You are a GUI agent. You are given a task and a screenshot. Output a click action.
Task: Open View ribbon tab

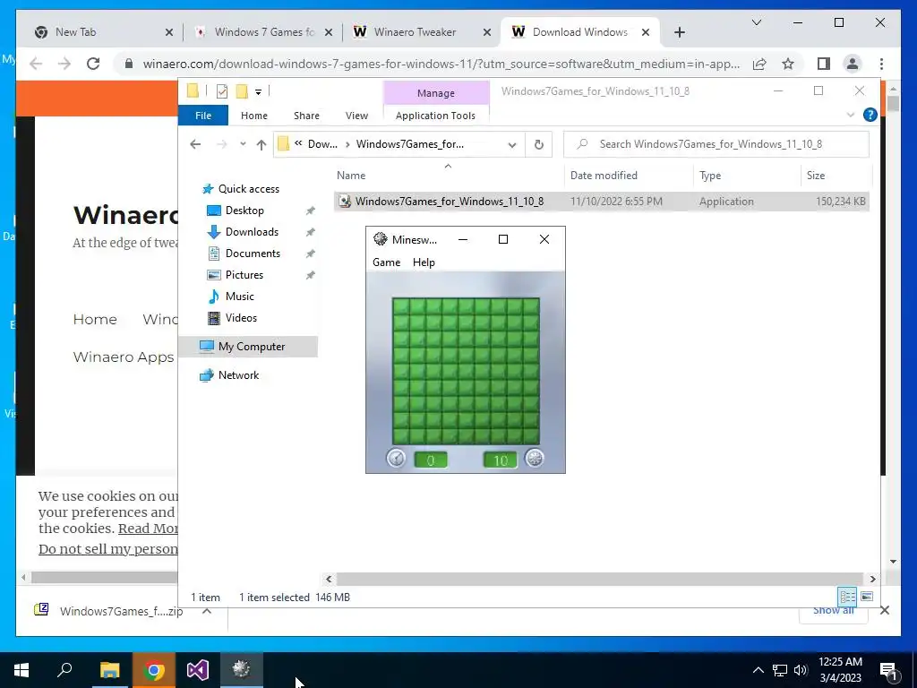[x=356, y=116]
